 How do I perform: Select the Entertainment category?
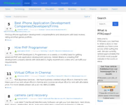tap(35, 9)
